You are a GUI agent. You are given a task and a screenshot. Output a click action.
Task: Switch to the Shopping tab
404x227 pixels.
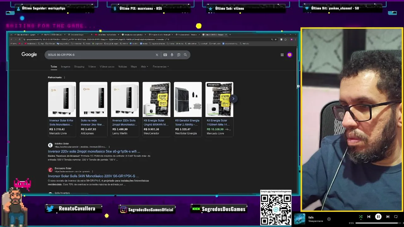(x=79, y=67)
